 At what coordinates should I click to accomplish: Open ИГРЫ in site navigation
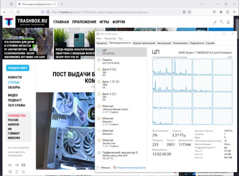pyautogui.click(x=104, y=22)
